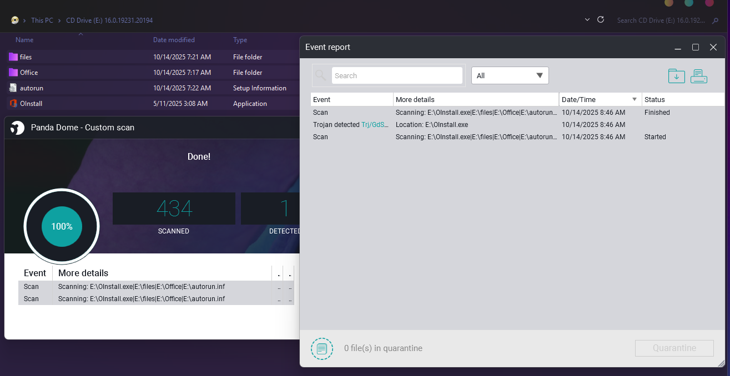Click the 434 scanned count
This screenshot has width=730, height=376.
pyautogui.click(x=174, y=209)
